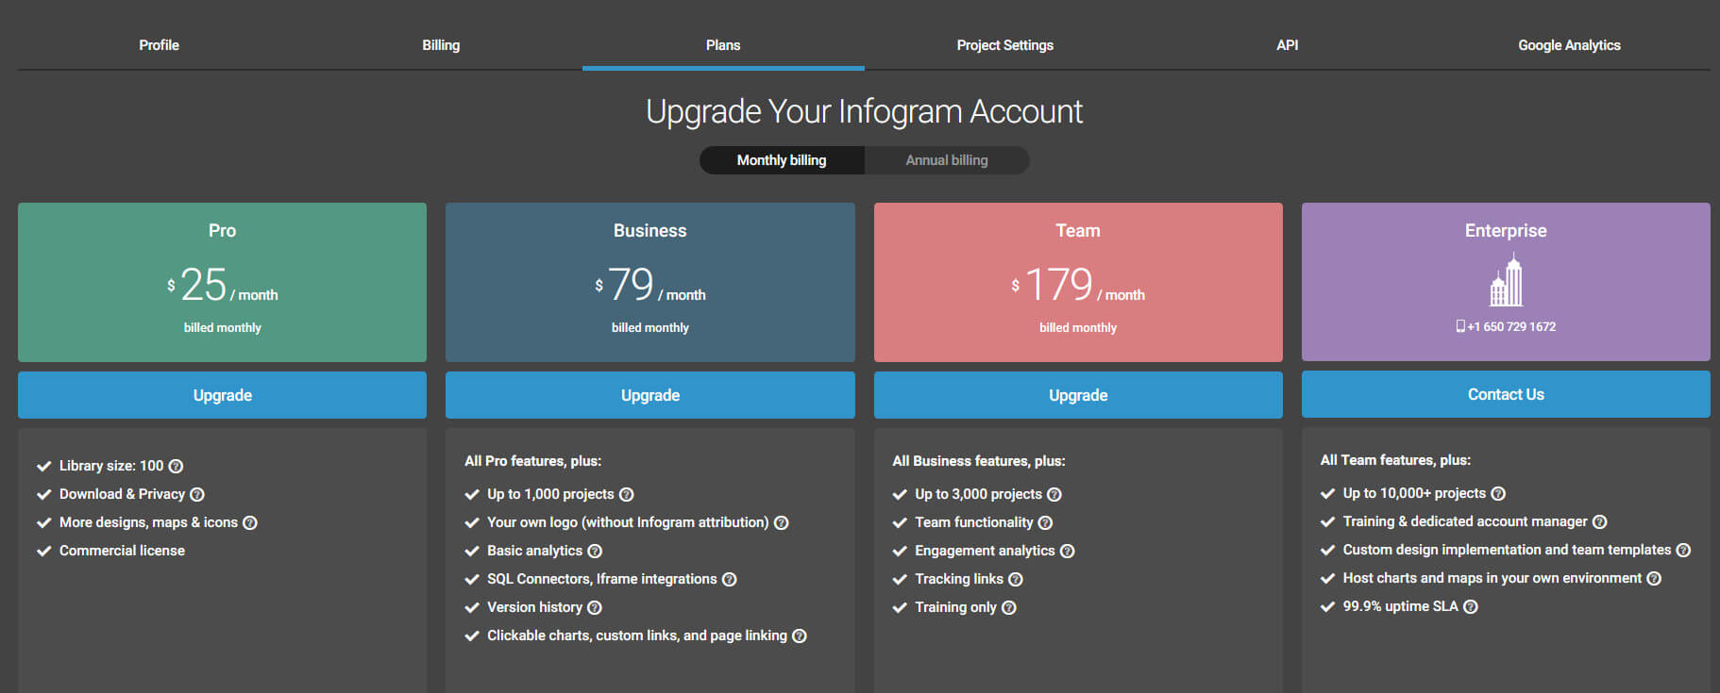This screenshot has height=693, width=1720.
Task: Show help for Up to 10,000+ projects
Action: coord(1498,493)
